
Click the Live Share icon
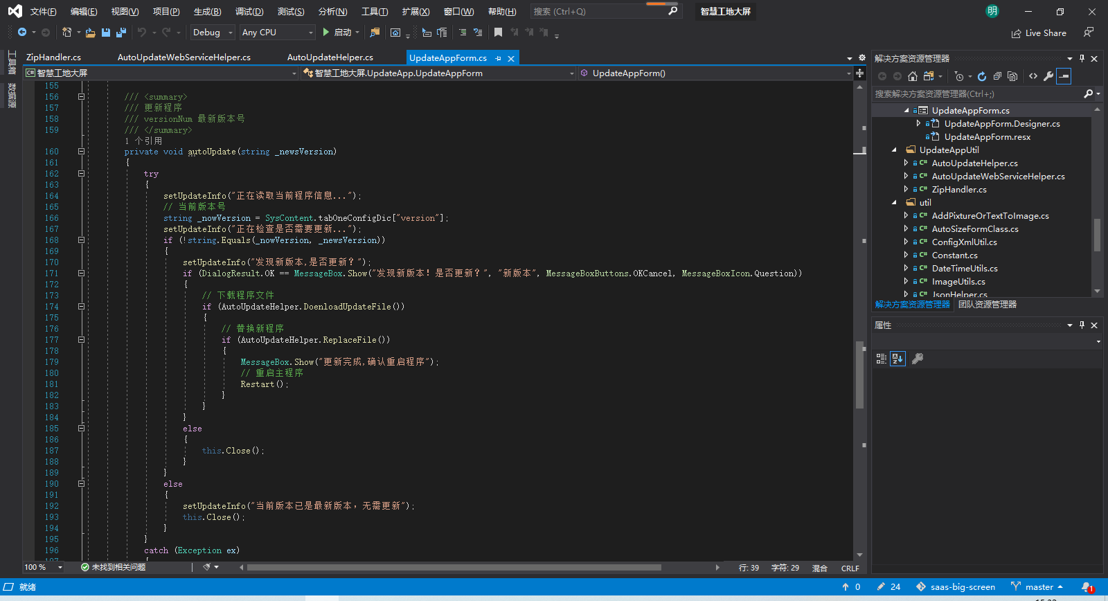tap(1016, 33)
